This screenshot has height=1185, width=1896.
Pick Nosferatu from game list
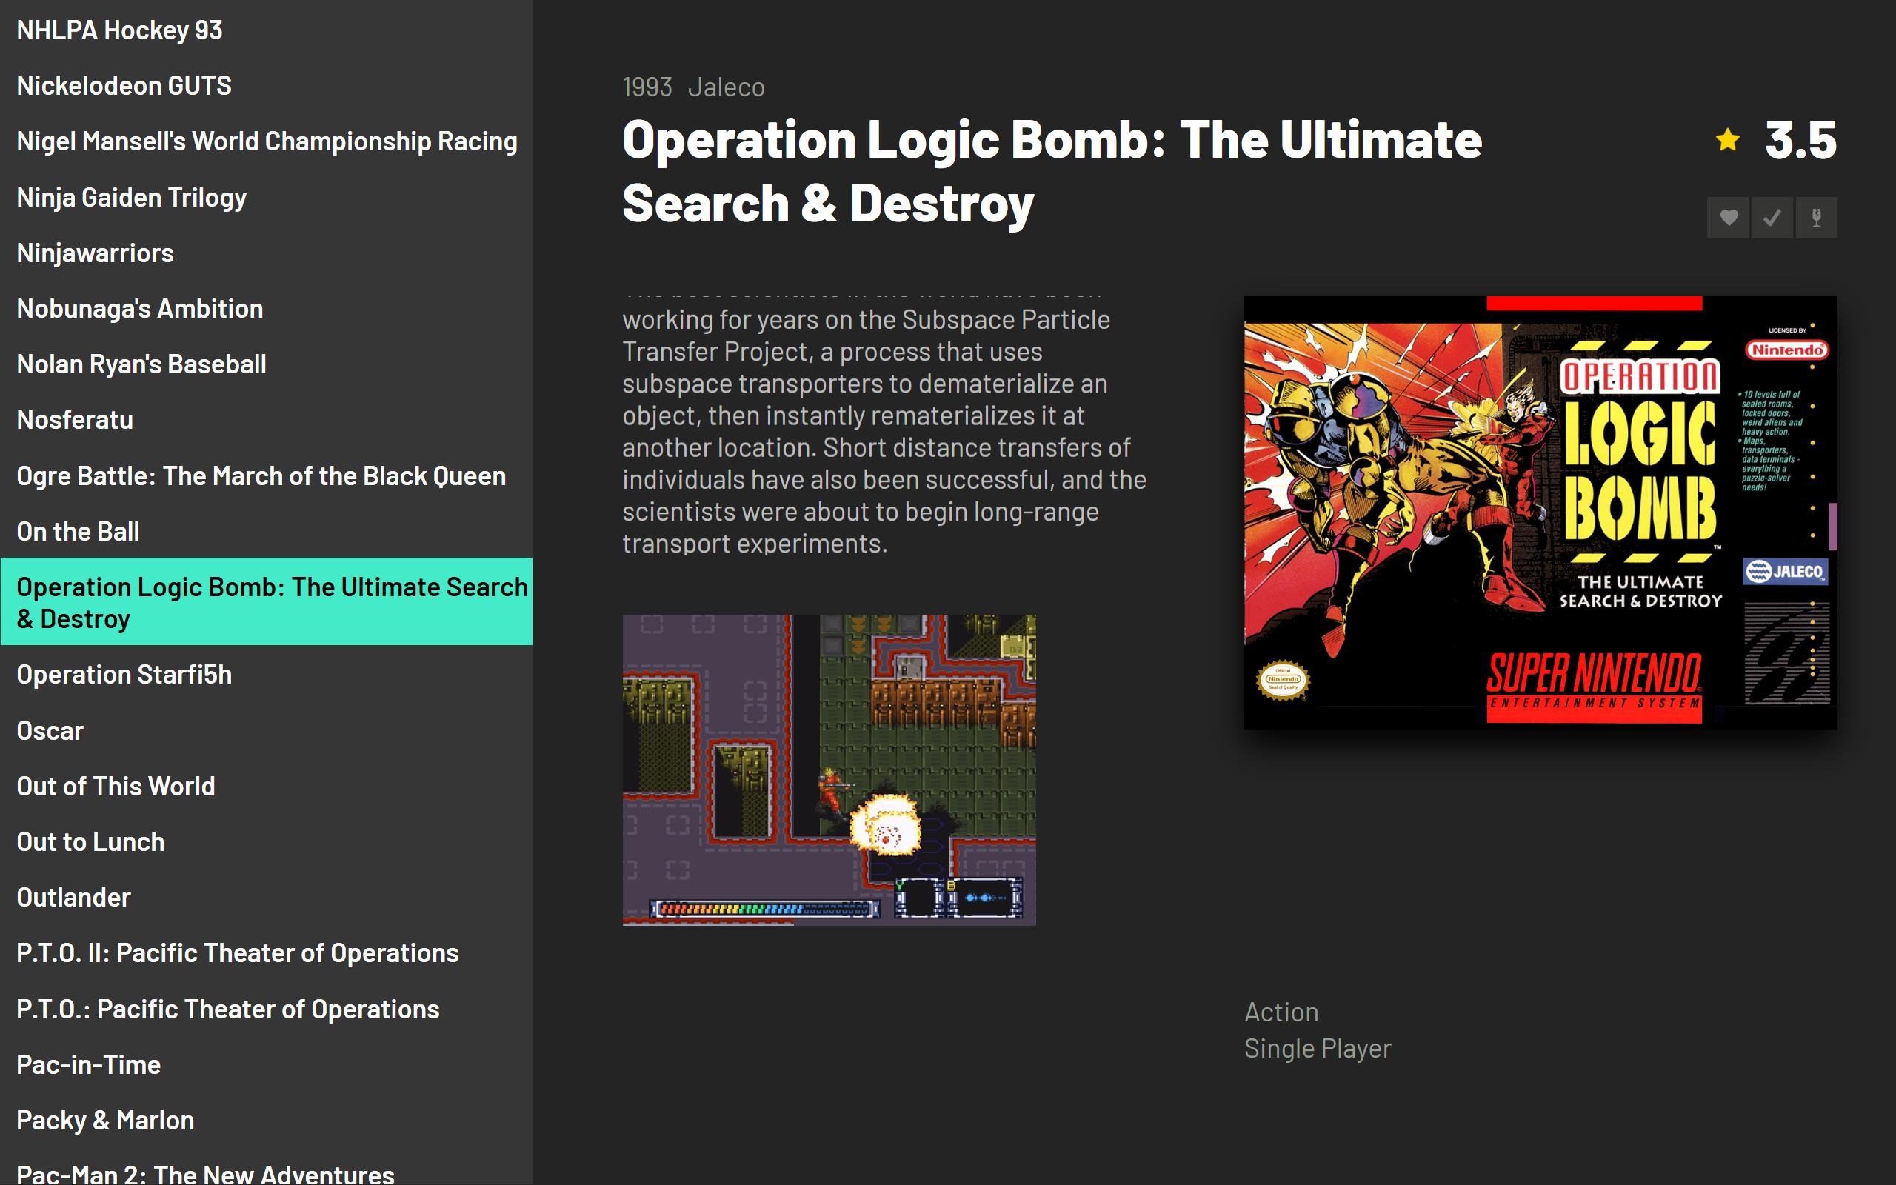click(x=267, y=420)
